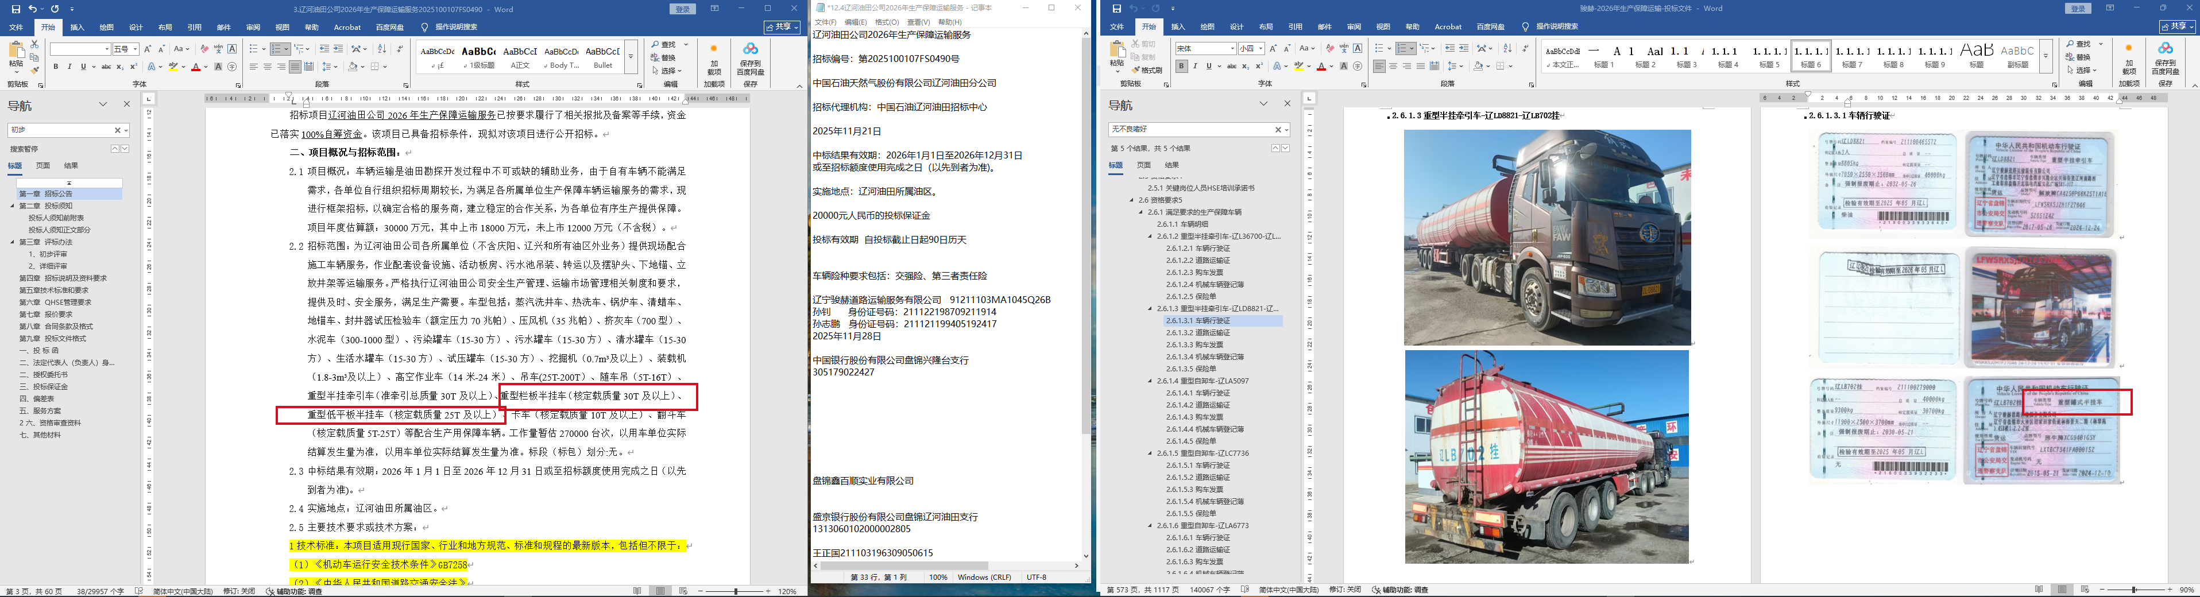The height and width of the screenshot is (597, 2200).
Task: Toggle Superscript in 骏赫 Word ribbon
Action: click(1259, 66)
